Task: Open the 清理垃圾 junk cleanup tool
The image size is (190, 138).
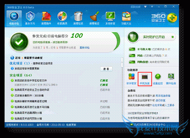Action: click(x=78, y=18)
